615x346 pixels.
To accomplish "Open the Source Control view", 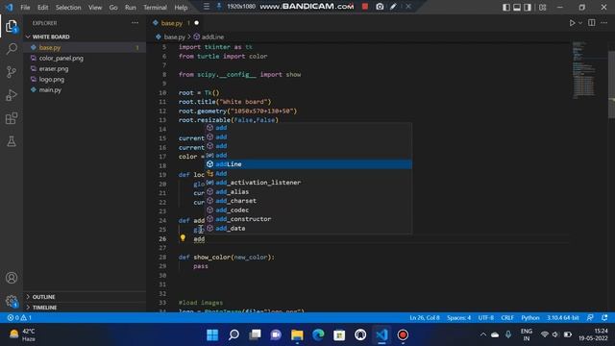I will pos(12,72).
